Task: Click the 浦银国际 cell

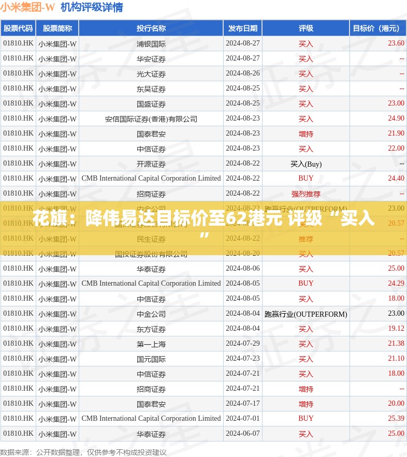Action: 151,43
